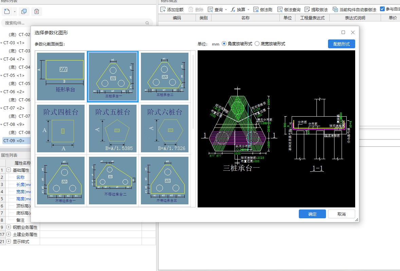400x271 pixels.
Task: Click the search magnifier icon
Action: coord(147,23)
